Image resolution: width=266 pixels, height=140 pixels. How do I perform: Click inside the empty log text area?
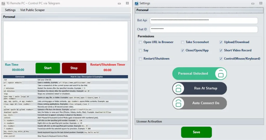(x=65, y=41)
